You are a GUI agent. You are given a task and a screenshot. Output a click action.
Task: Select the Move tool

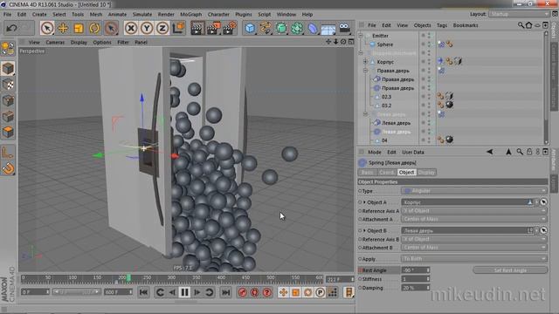[63, 28]
